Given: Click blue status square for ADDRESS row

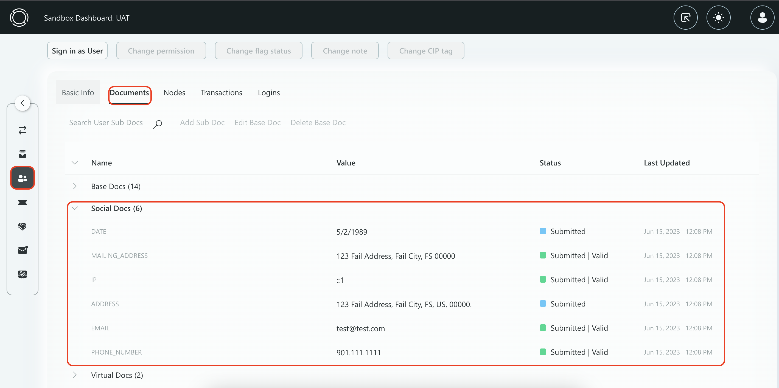Looking at the screenshot, I should [x=542, y=303].
